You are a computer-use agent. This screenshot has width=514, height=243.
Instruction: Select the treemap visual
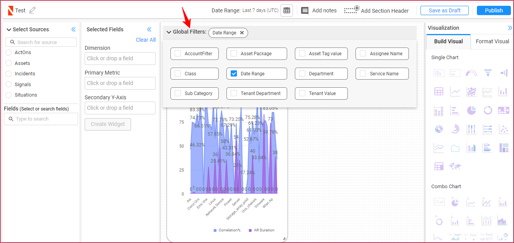(504, 148)
